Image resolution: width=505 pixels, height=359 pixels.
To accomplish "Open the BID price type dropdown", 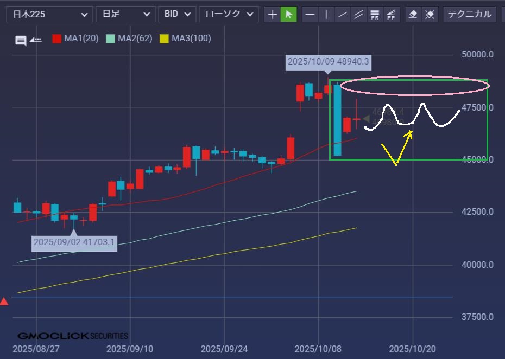I will coord(177,14).
